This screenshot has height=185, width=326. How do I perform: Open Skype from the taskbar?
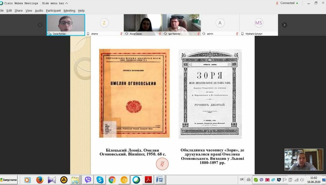pos(100,180)
